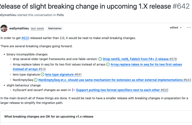Click the open issue icon beside Array.replace
Screen dimensions: 192x125
tap(108, 64)
